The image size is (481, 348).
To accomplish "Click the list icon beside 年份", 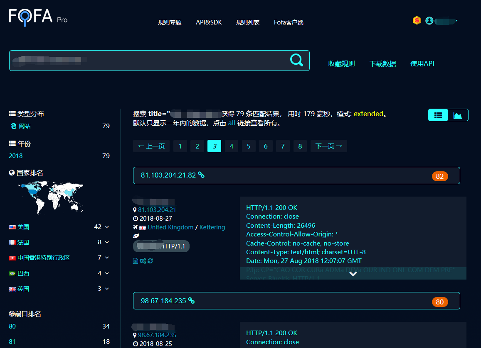I will [12, 144].
